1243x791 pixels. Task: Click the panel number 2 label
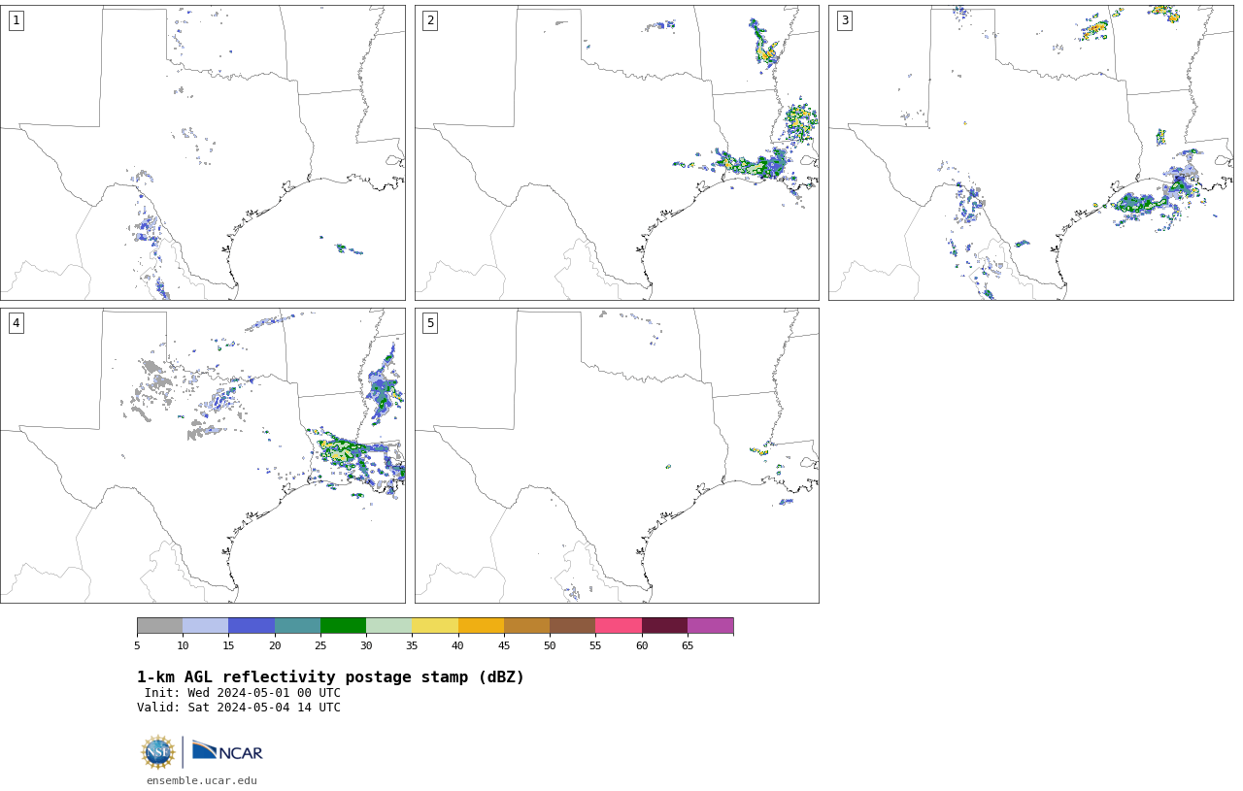click(430, 20)
